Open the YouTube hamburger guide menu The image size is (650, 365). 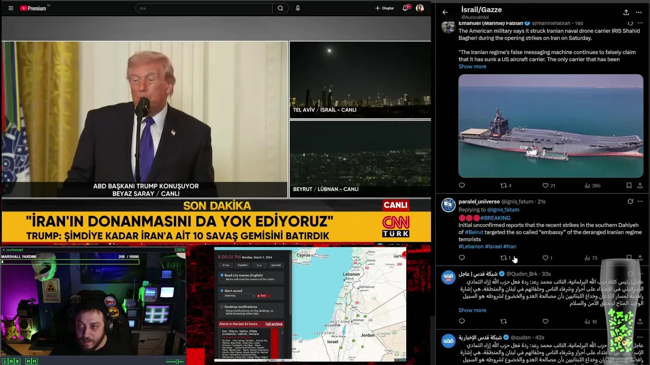click(11, 8)
